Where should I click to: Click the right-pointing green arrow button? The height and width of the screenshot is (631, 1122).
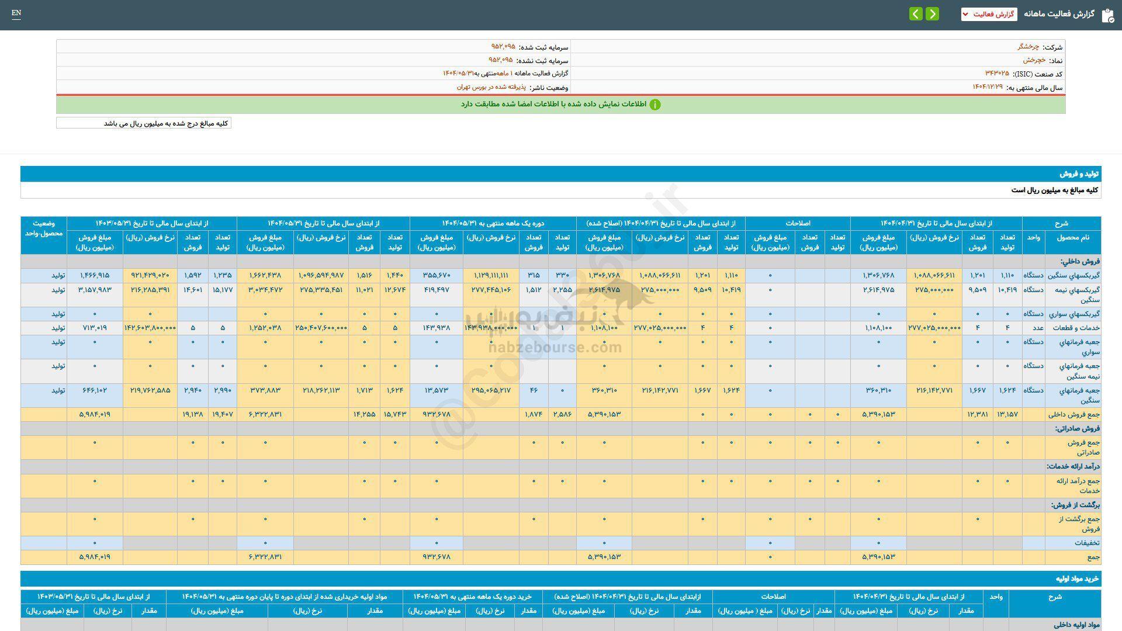(933, 14)
